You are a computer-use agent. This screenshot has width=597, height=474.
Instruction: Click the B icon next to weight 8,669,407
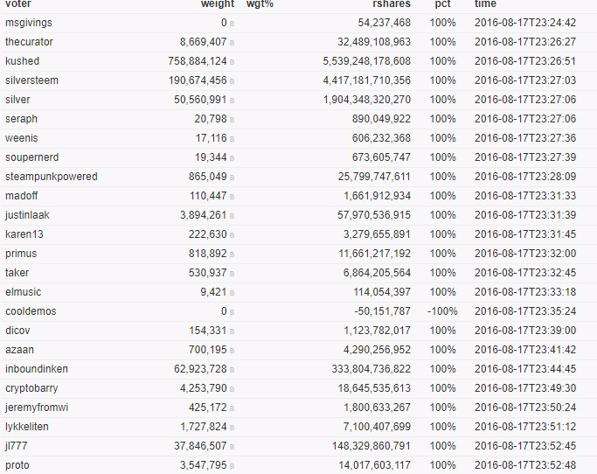tap(232, 43)
